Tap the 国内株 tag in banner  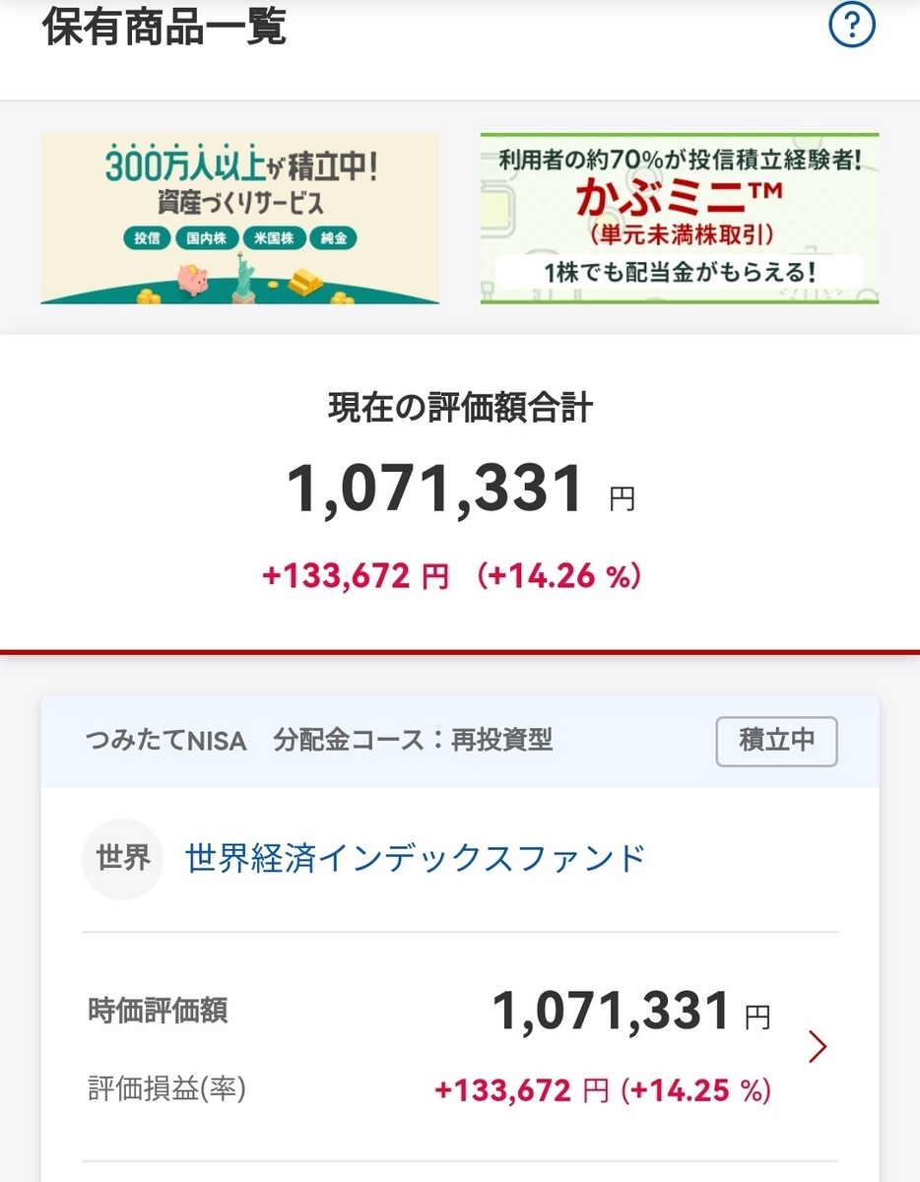(205, 238)
